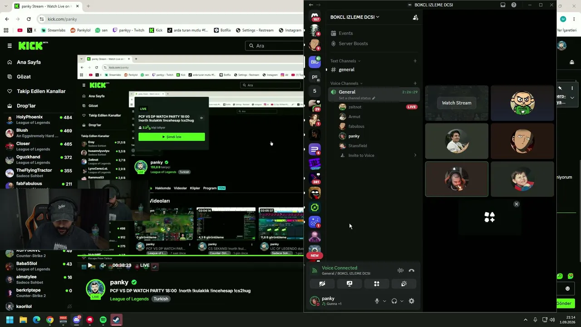The width and height of the screenshot is (581, 327).
Task: Create a new text channel with plus
Action: click(x=415, y=61)
